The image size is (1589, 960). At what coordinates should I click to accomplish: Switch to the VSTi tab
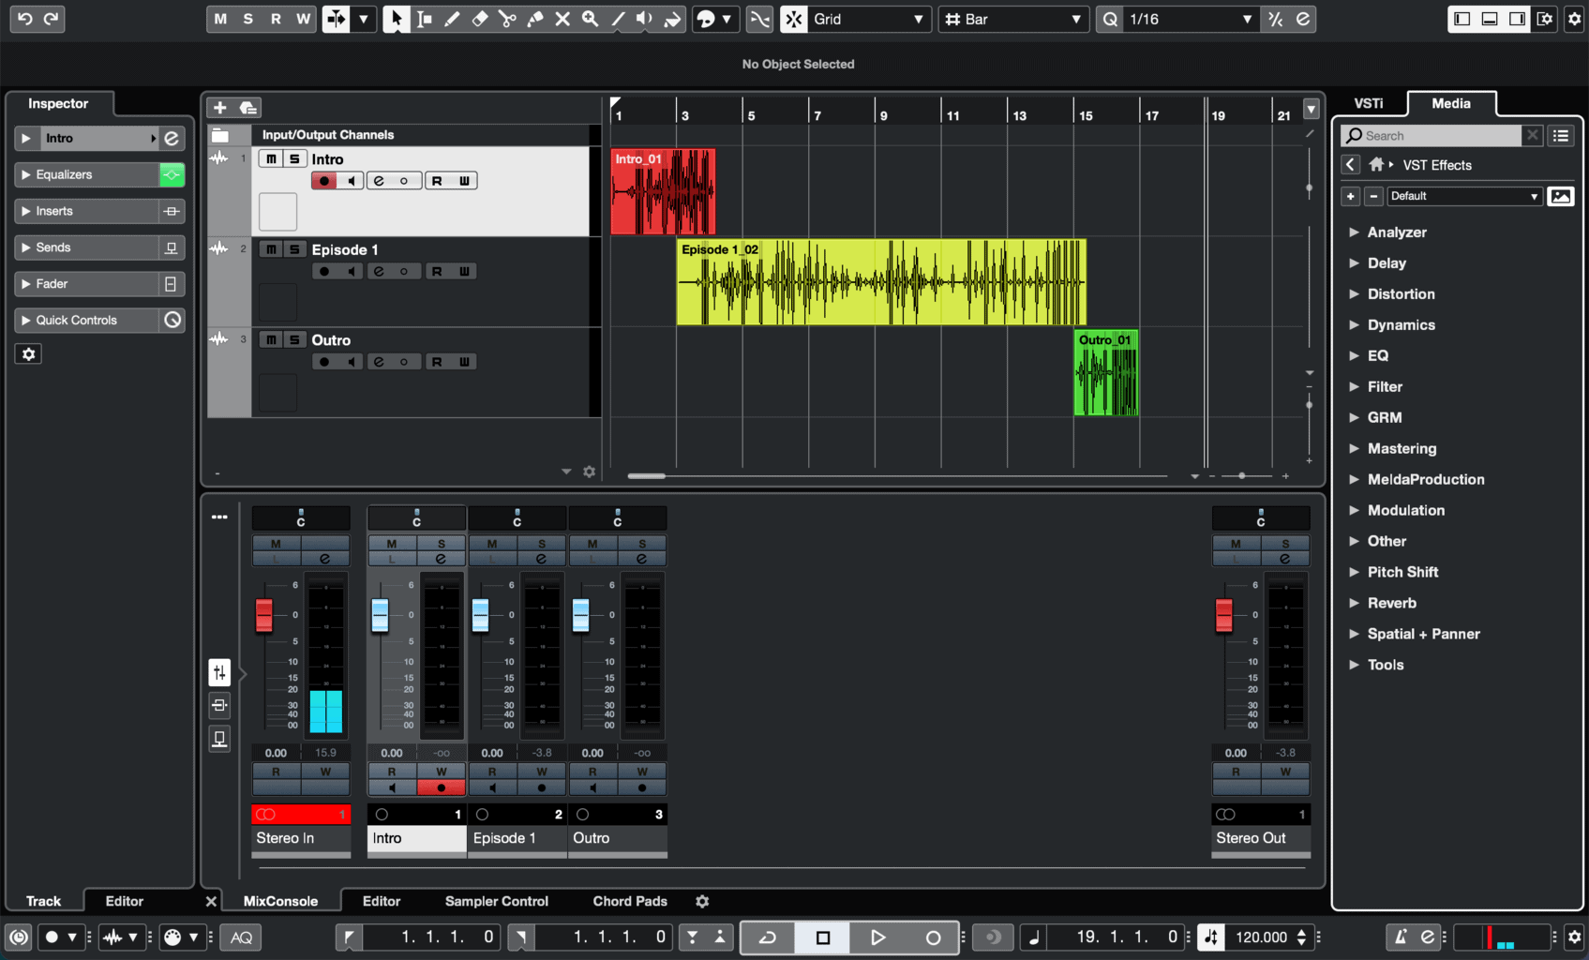click(x=1370, y=103)
